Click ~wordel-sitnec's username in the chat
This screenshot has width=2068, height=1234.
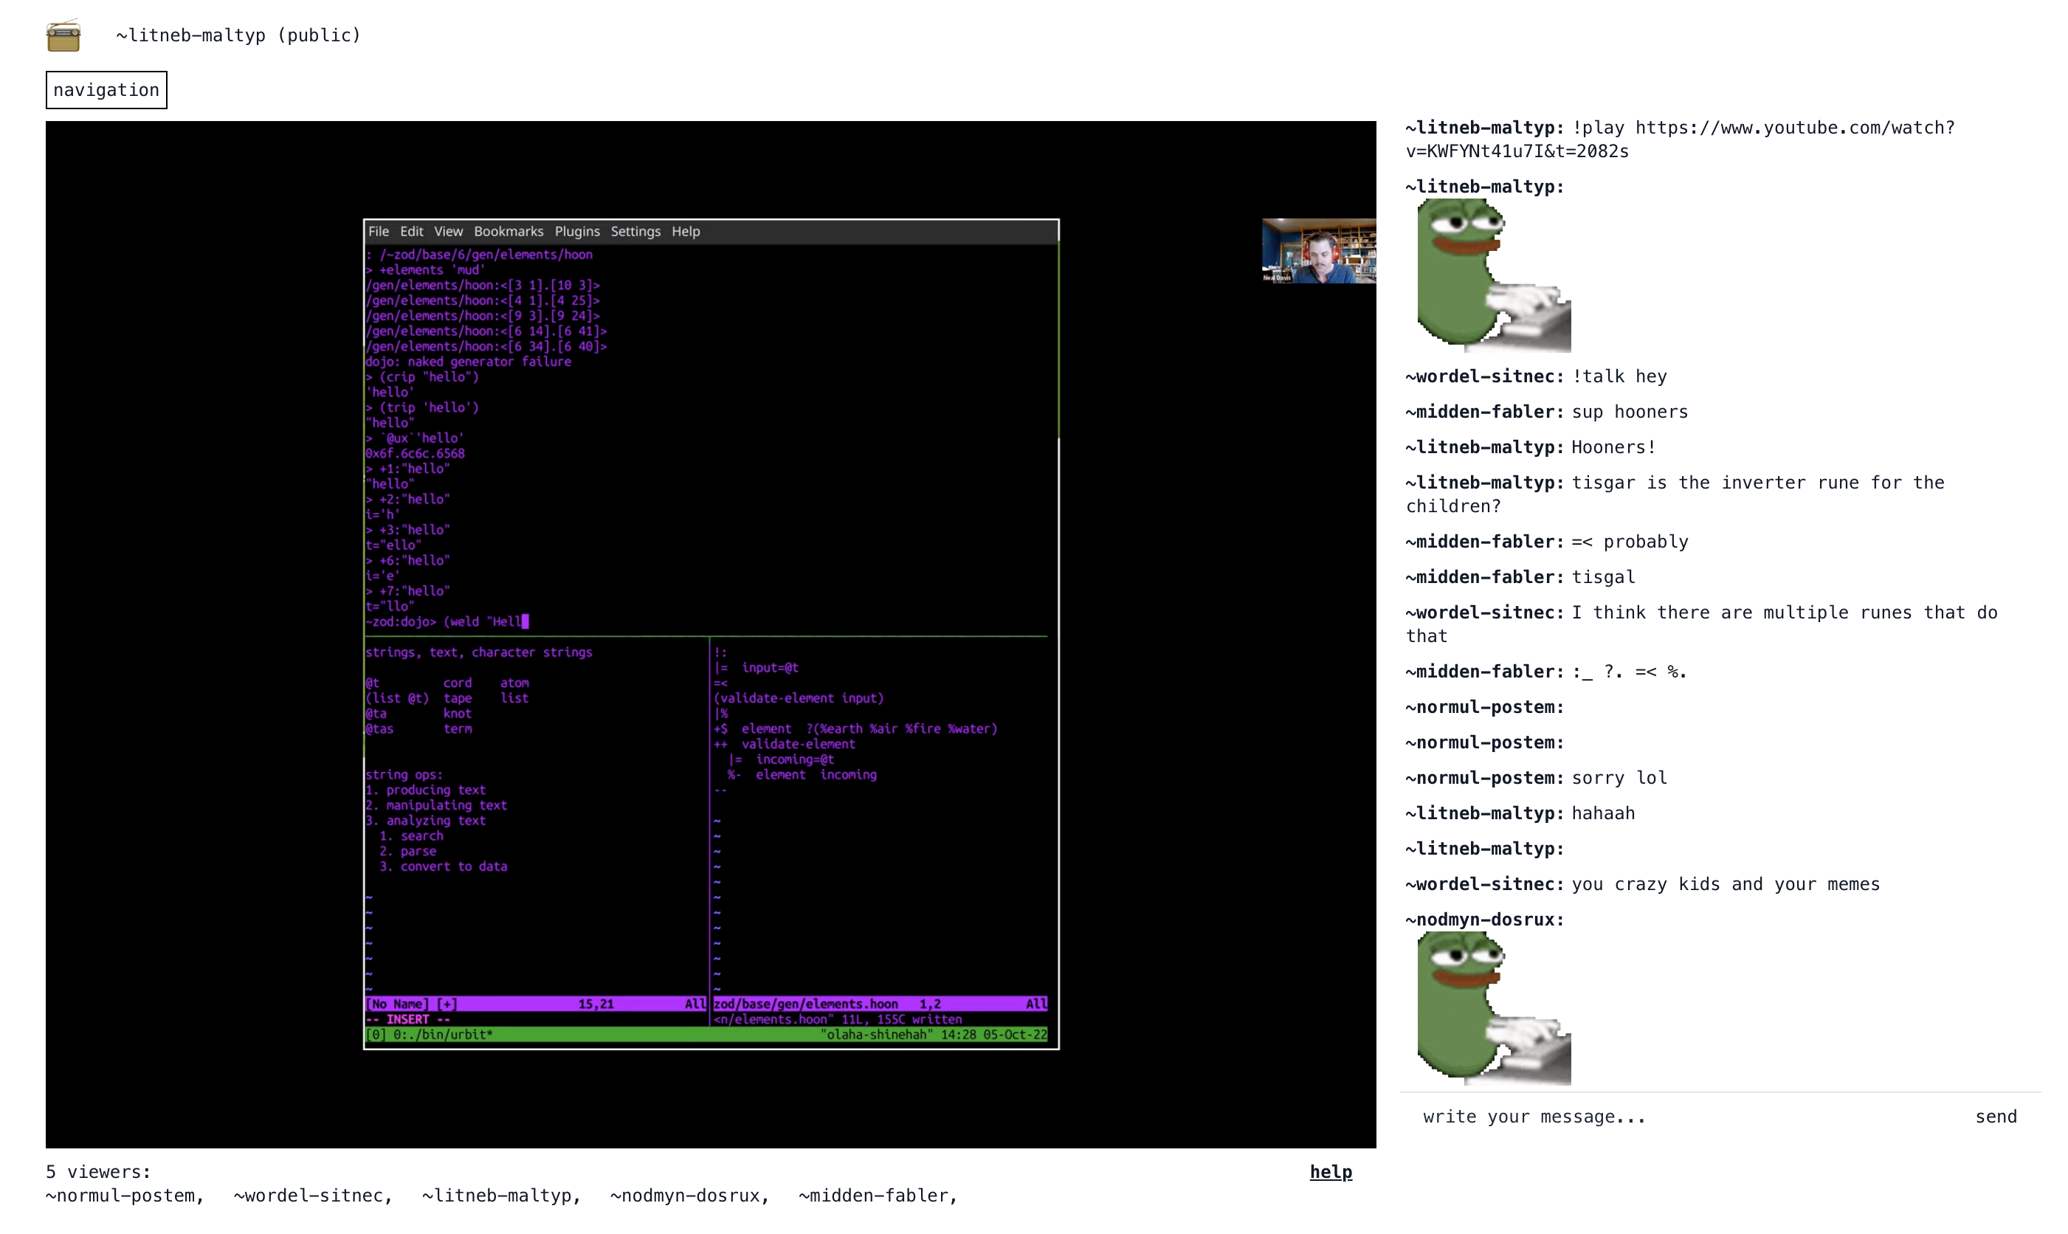[x=1483, y=376]
